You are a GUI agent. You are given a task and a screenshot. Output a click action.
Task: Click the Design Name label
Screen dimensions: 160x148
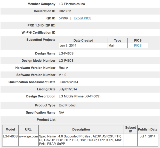45,53
